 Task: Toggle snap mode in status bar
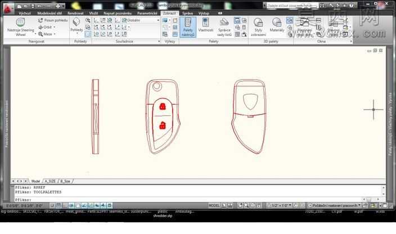(x=52, y=205)
